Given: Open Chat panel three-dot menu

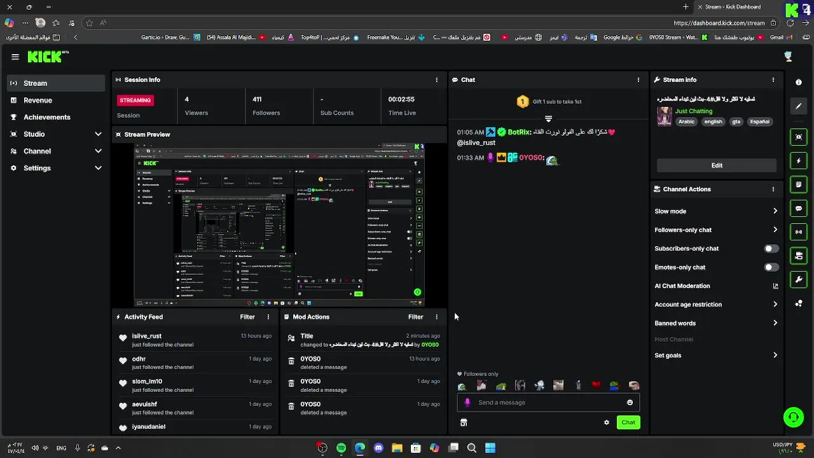Looking at the screenshot, I should coord(638,80).
